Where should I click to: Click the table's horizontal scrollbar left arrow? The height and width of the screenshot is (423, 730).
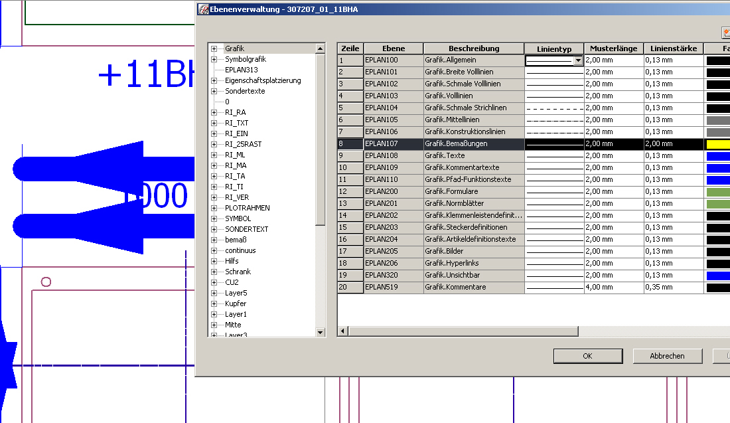pyautogui.click(x=344, y=331)
